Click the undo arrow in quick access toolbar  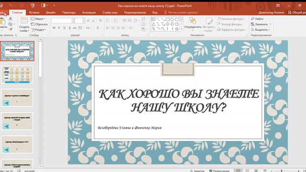point(11,5)
